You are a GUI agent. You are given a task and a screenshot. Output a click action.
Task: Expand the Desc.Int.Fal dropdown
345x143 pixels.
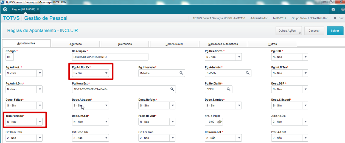[x=106, y=122]
